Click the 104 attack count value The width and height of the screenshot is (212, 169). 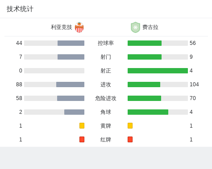tap(194, 84)
